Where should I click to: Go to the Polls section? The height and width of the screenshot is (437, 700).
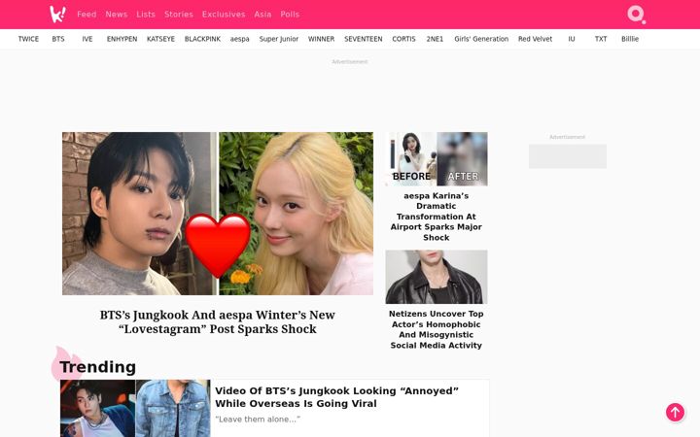point(290,15)
